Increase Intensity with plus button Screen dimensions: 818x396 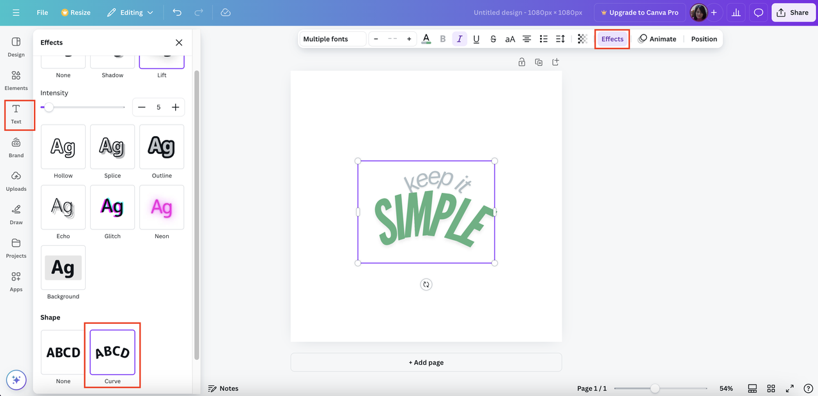[175, 107]
